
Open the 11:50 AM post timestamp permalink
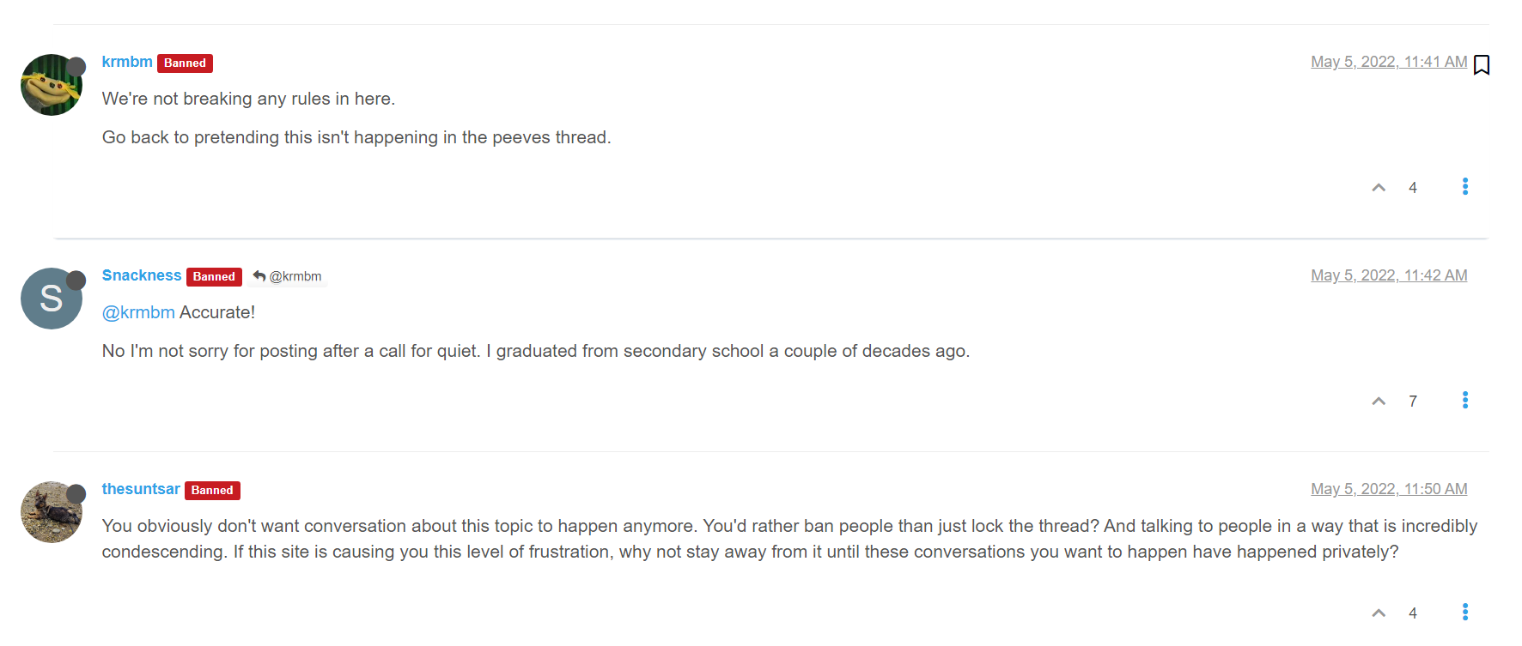1388,489
